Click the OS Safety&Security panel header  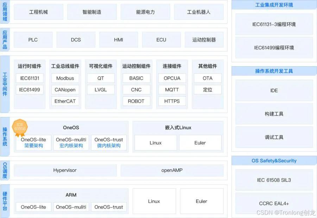tap(274, 161)
